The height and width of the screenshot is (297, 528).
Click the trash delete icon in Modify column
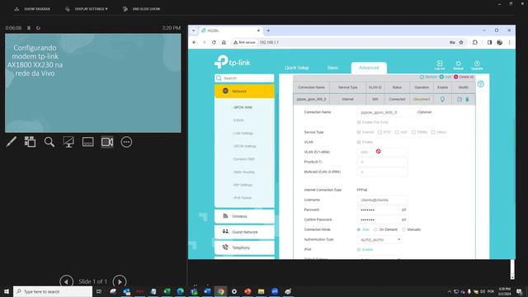tap(467, 99)
